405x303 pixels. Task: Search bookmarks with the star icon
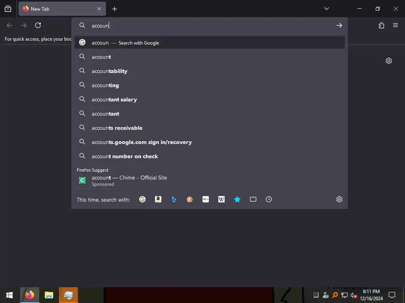pos(237,199)
